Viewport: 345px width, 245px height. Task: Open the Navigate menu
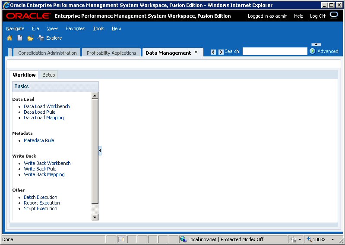click(15, 28)
